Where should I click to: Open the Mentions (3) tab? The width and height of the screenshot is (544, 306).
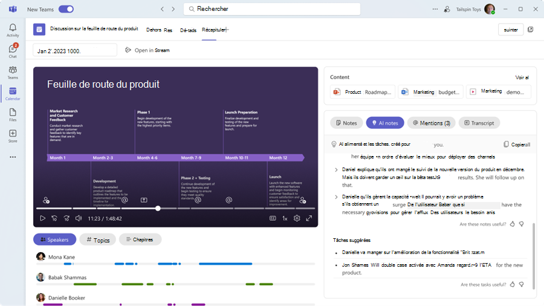pyautogui.click(x=431, y=123)
